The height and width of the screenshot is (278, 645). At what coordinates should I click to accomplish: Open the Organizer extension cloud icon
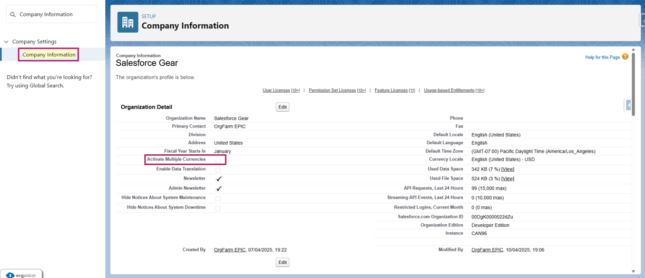[x=10, y=275]
